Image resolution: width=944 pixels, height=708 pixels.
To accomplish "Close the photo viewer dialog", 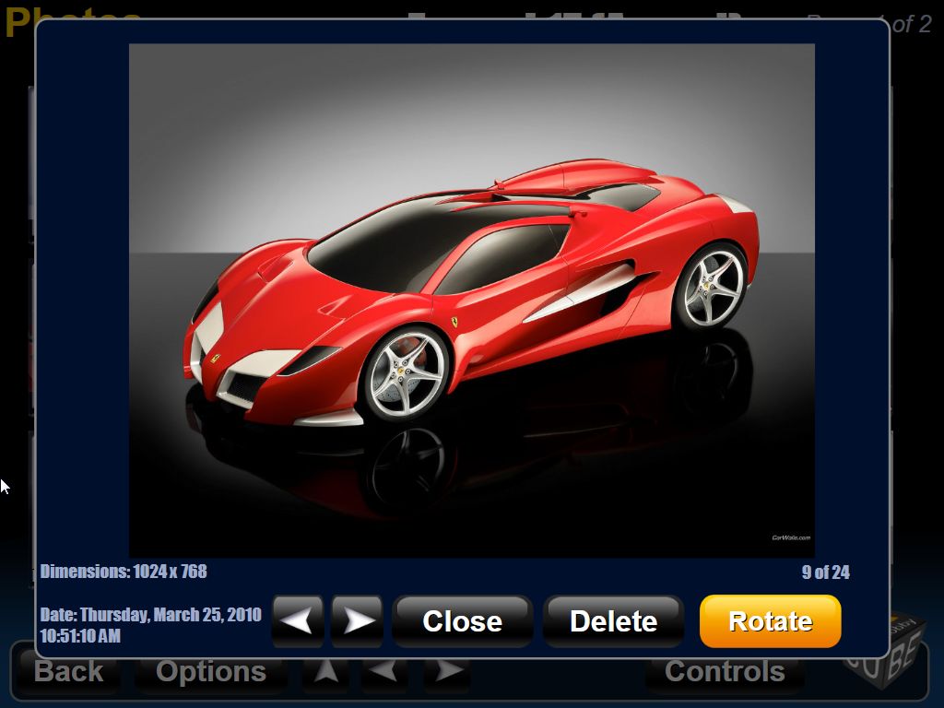I will tap(463, 620).
